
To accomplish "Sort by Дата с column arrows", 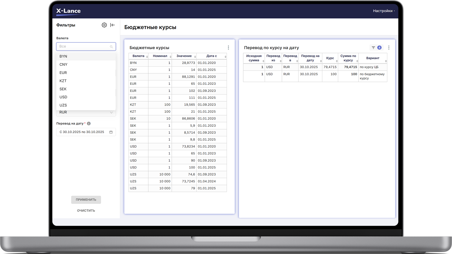I will click(x=225, y=57).
